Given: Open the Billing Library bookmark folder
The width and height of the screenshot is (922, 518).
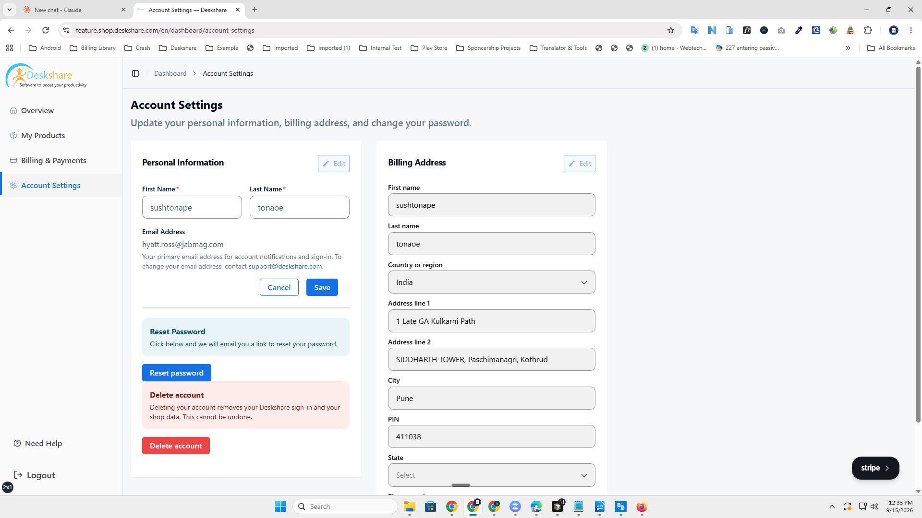Looking at the screenshot, I should [93, 48].
